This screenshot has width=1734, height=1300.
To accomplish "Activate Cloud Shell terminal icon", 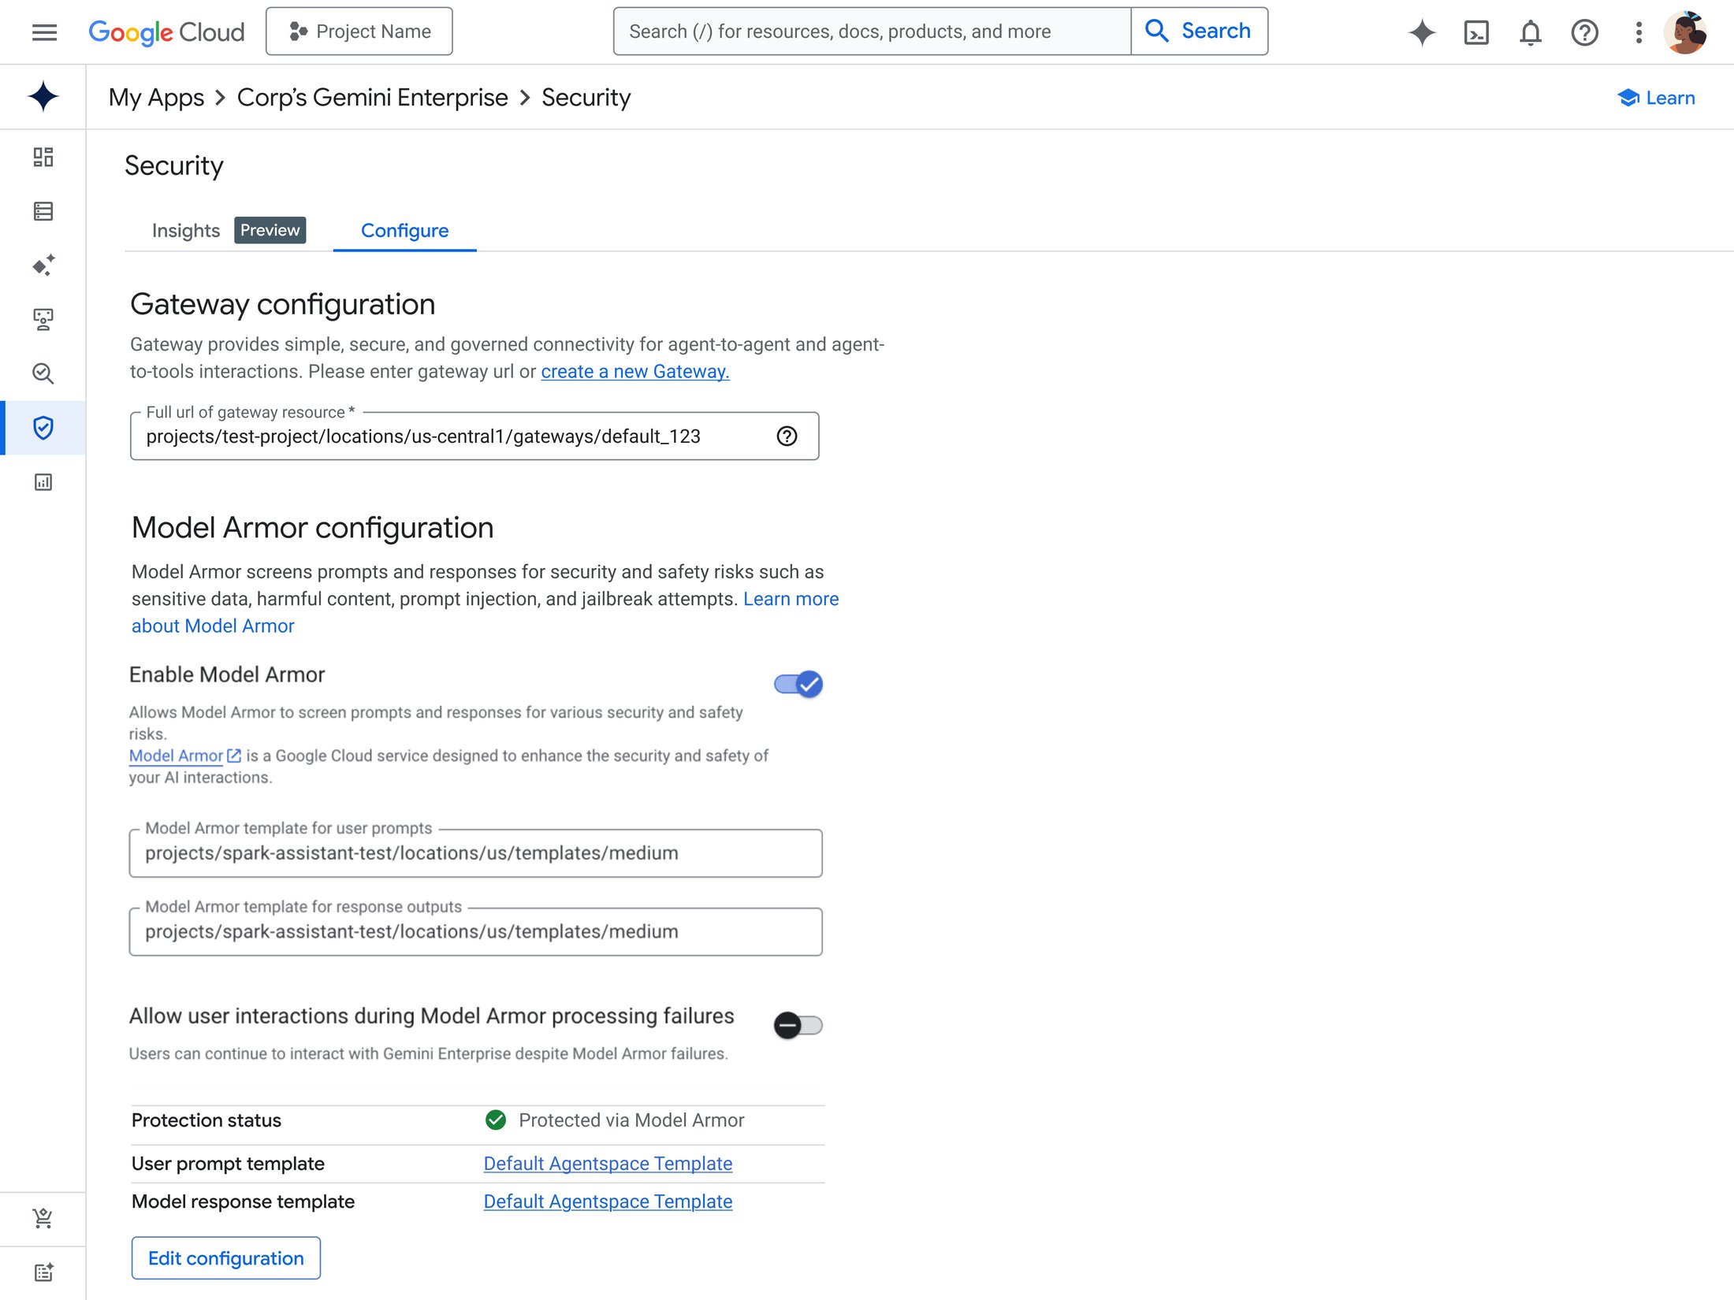I will point(1476,32).
